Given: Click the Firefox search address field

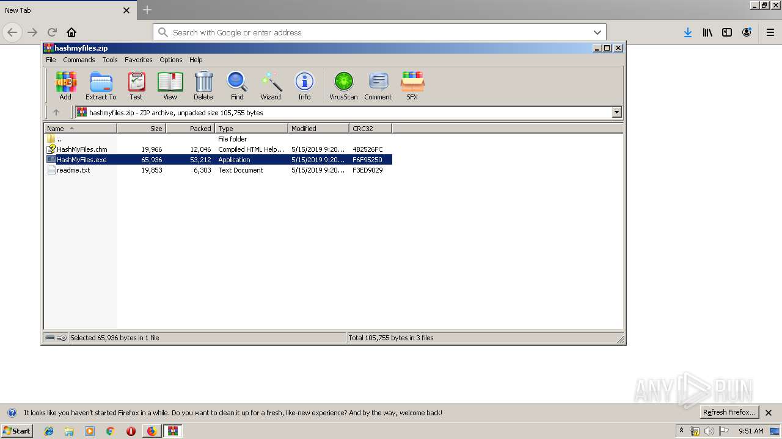Looking at the screenshot, I should click(x=379, y=32).
